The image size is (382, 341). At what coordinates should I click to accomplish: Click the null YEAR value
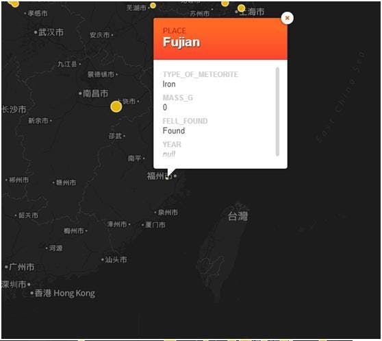pos(169,154)
